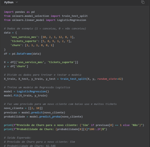Click the LogisticRegression import line
Viewport: 150px width, 147px height.
click(x=45, y=20)
